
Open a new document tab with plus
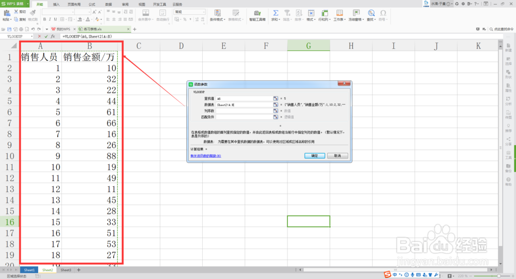pos(135,29)
